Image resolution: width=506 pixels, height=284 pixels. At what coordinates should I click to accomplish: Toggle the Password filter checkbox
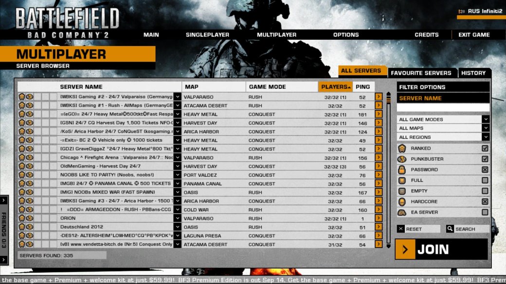point(485,170)
